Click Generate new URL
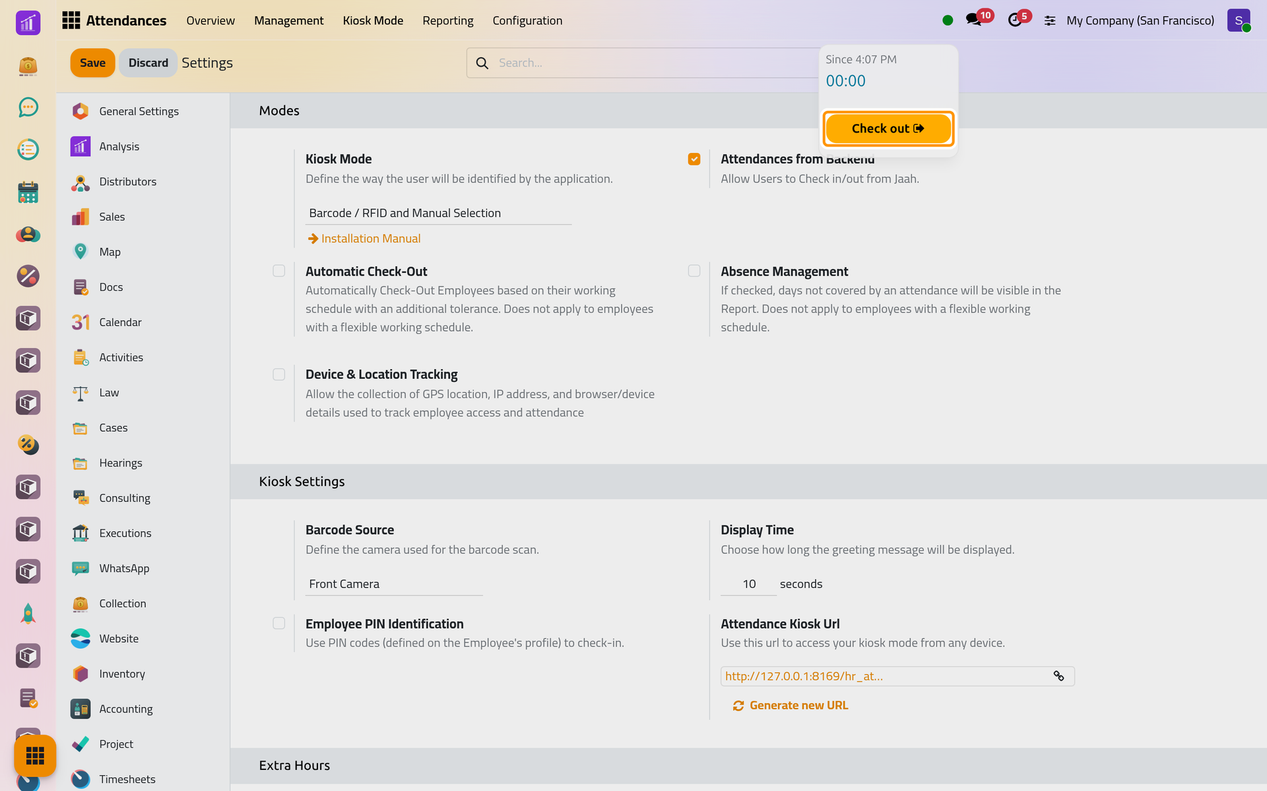The width and height of the screenshot is (1267, 791). click(x=791, y=705)
